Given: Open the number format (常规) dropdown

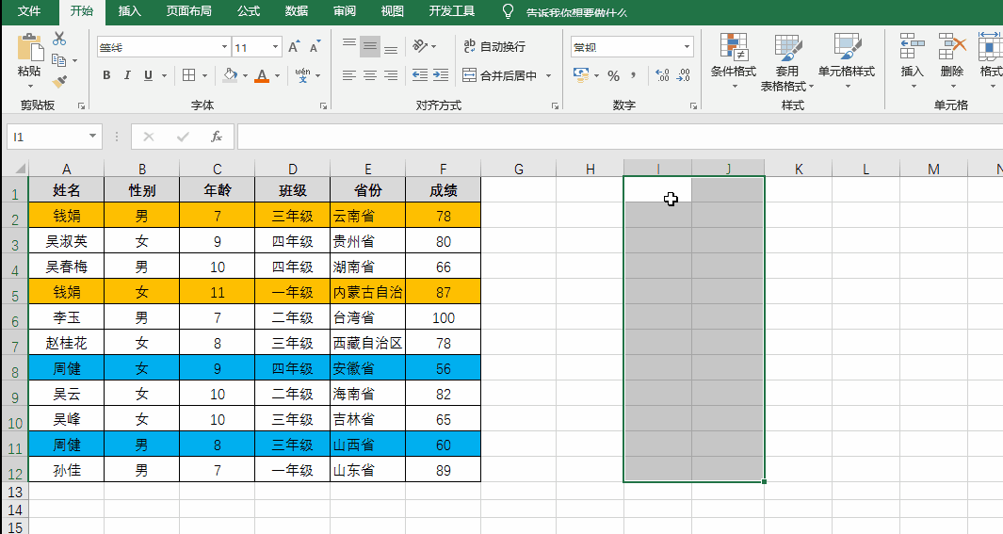Looking at the screenshot, I should pos(687,47).
